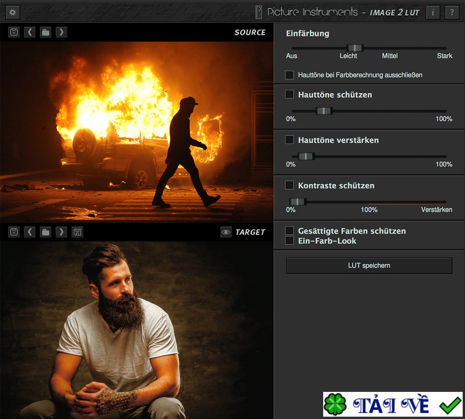
Task: Enable the 'Hauttöne schützen' checkbox
Action: (x=289, y=95)
